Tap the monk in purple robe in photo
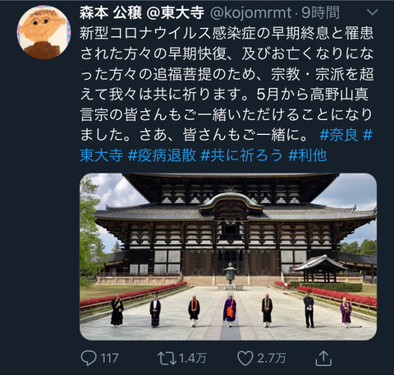Screen dimensions: 394x375 click(x=230, y=310)
